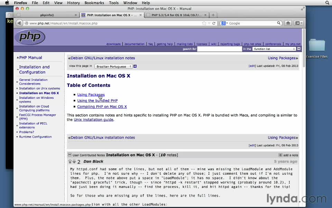Collapse the User Contributed Notes section

[70, 155]
